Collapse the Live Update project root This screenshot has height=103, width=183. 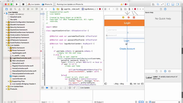point(5,13)
